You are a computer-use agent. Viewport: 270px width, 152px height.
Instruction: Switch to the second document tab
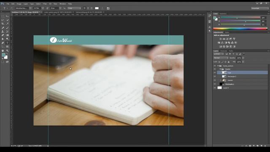point(59,12)
